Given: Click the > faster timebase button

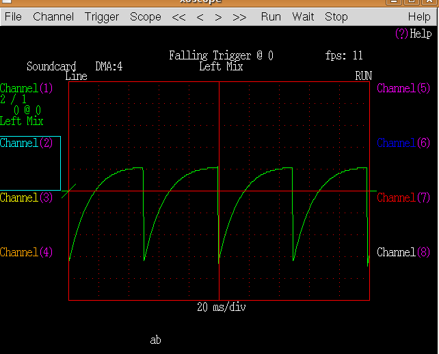Looking at the screenshot, I should (x=218, y=16).
